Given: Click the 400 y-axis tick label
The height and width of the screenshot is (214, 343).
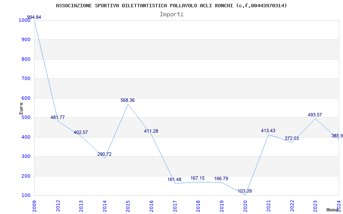Looking at the screenshot, I should [x=26, y=137].
